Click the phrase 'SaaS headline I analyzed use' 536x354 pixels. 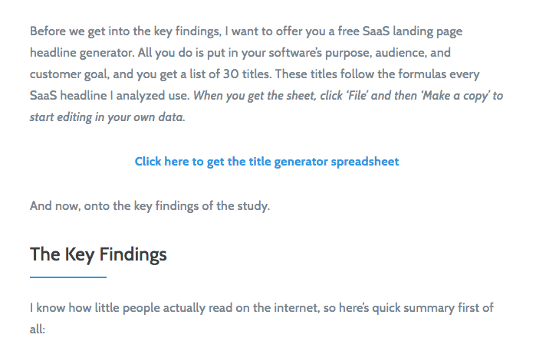click(x=109, y=96)
